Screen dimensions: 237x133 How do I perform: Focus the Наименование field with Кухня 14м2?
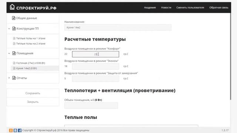point(118,27)
